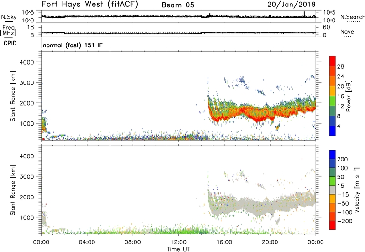Click the gray swatch in Velocity colorbar

[333, 190]
